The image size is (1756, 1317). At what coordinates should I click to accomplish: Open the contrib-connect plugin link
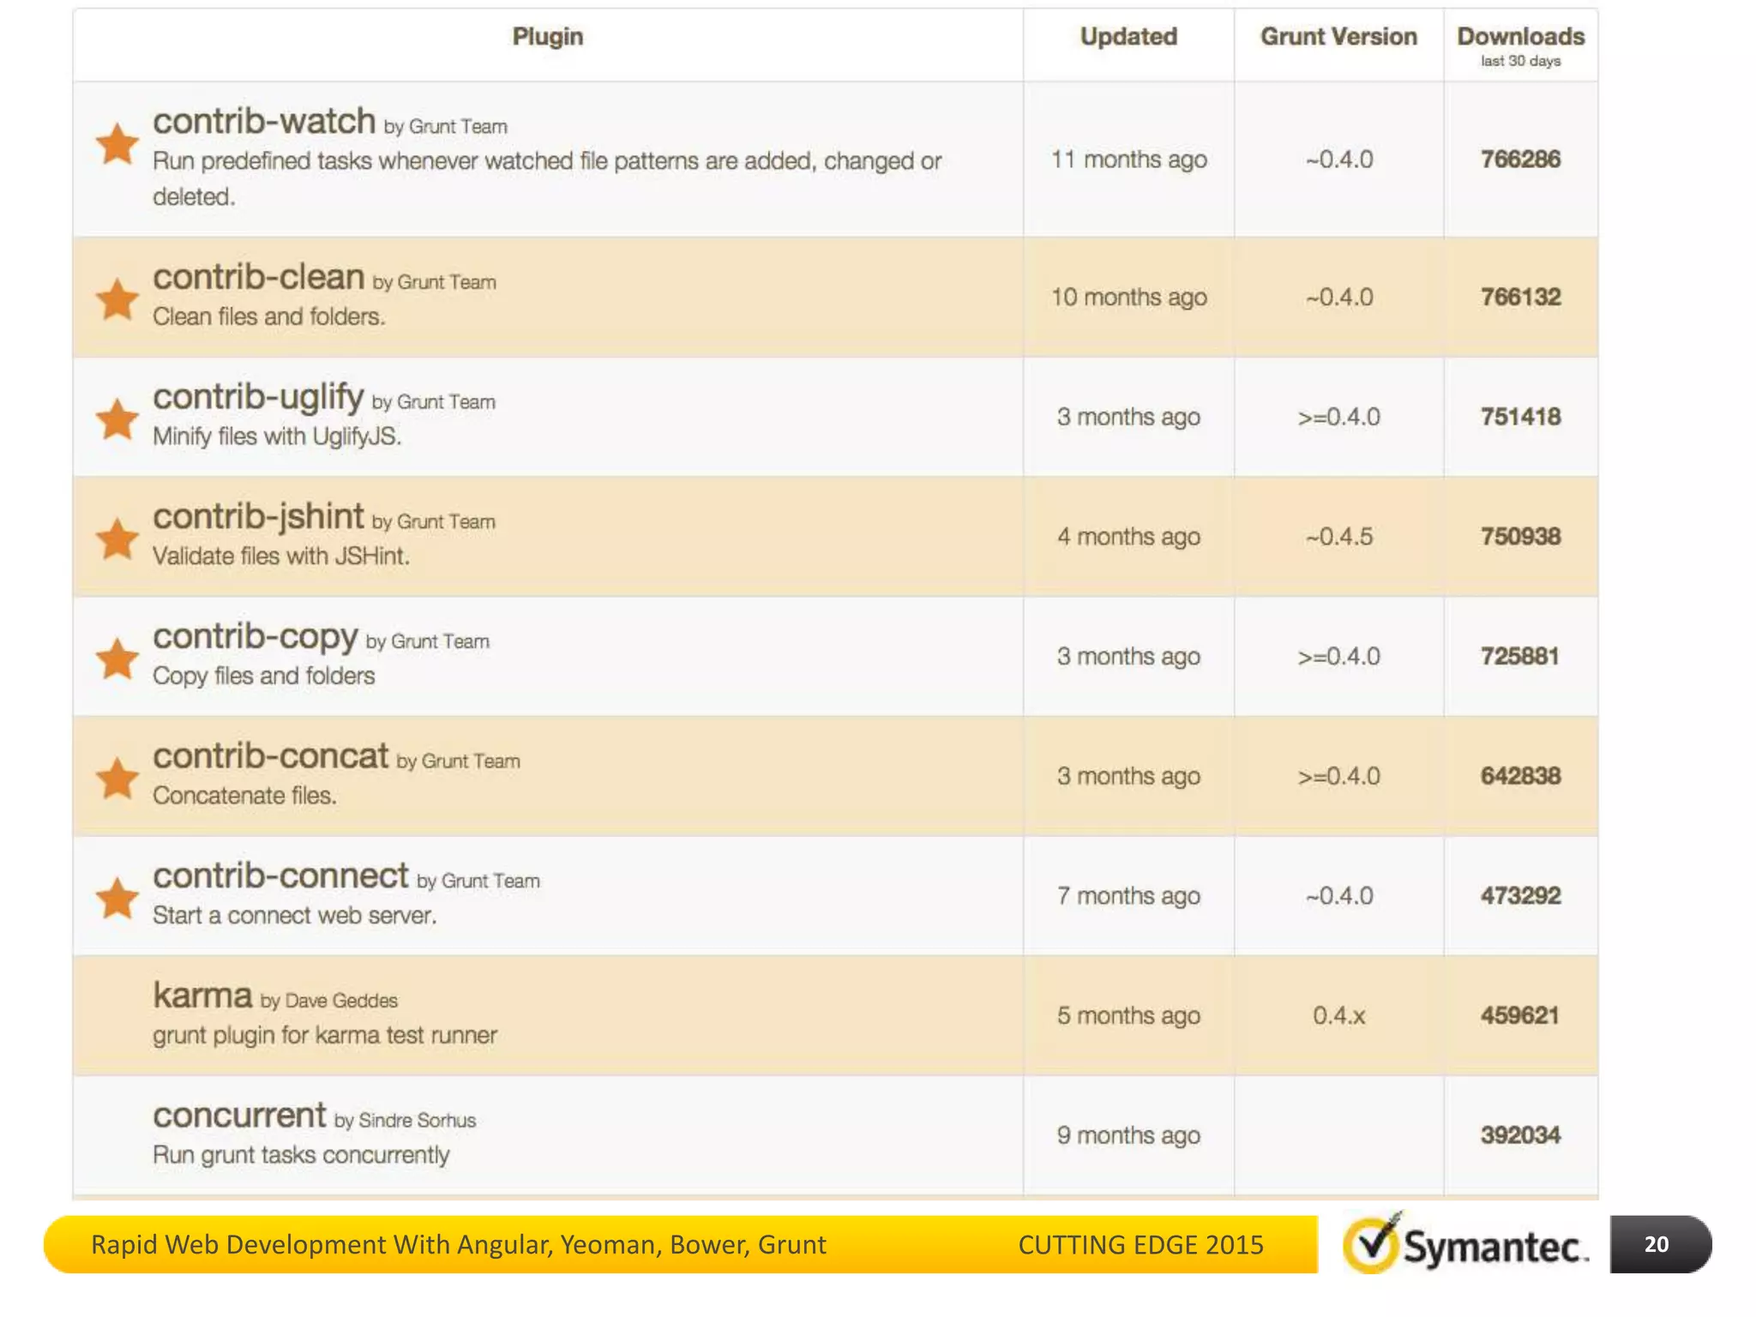(280, 876)
